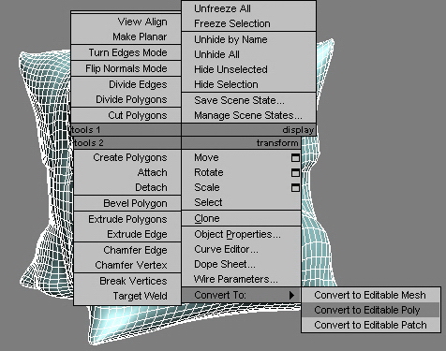Open the Rotate transform settings box icon
This screenshot has width=446, height=351.
pyautogui.click(x=295, y=172)
